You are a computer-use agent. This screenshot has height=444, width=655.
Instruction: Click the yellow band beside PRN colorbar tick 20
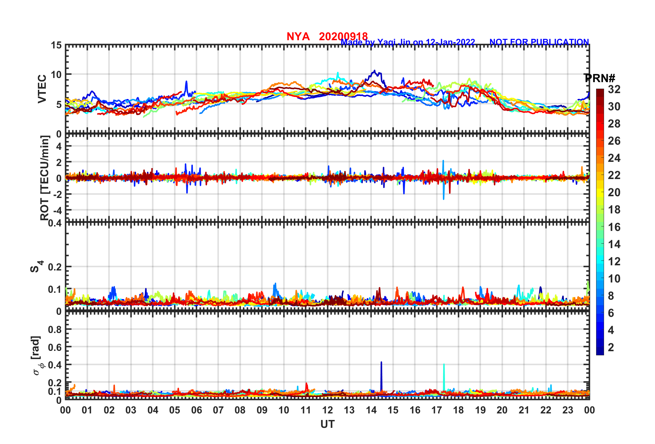[x=600, y=193]
